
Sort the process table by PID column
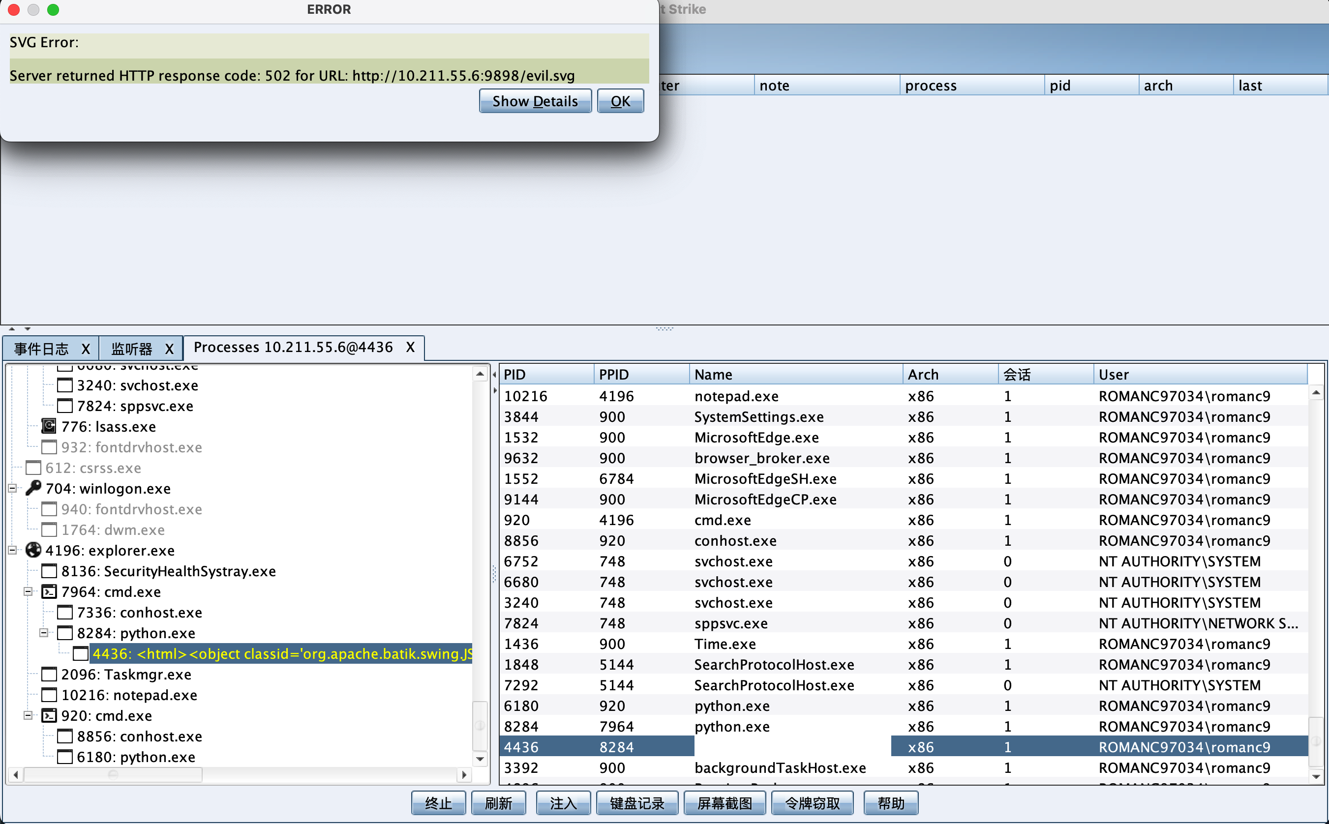546,375
